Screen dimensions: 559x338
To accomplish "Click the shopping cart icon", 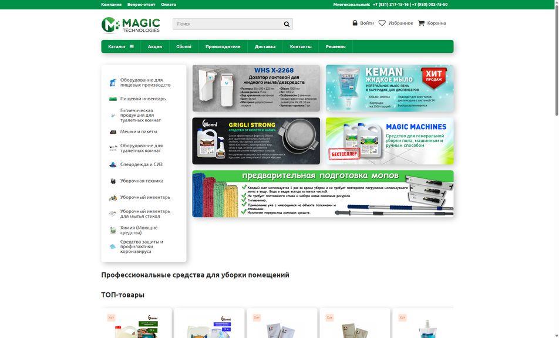I will [x=421, y=23].
